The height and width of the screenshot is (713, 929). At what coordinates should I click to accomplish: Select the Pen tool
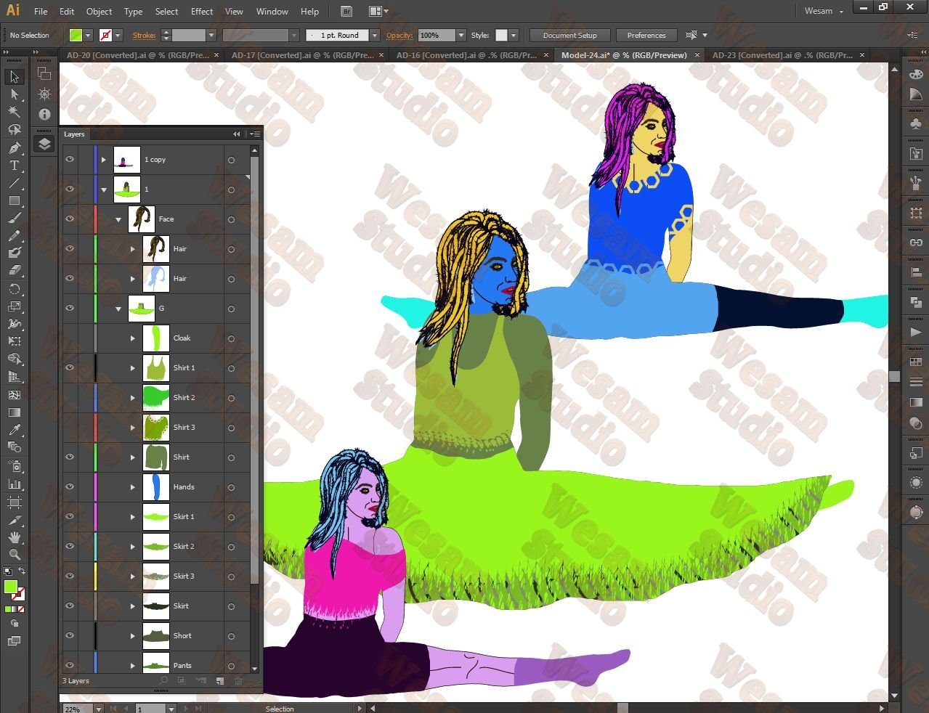(x=14, y=147)
